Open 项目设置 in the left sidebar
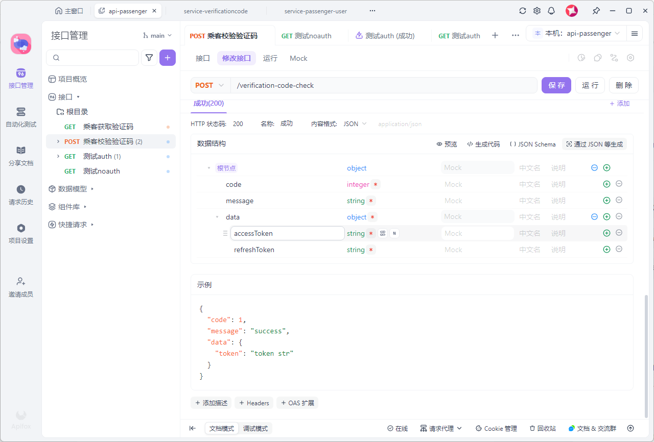The height and width of the screenshot is (442, 654). [20, 233]
